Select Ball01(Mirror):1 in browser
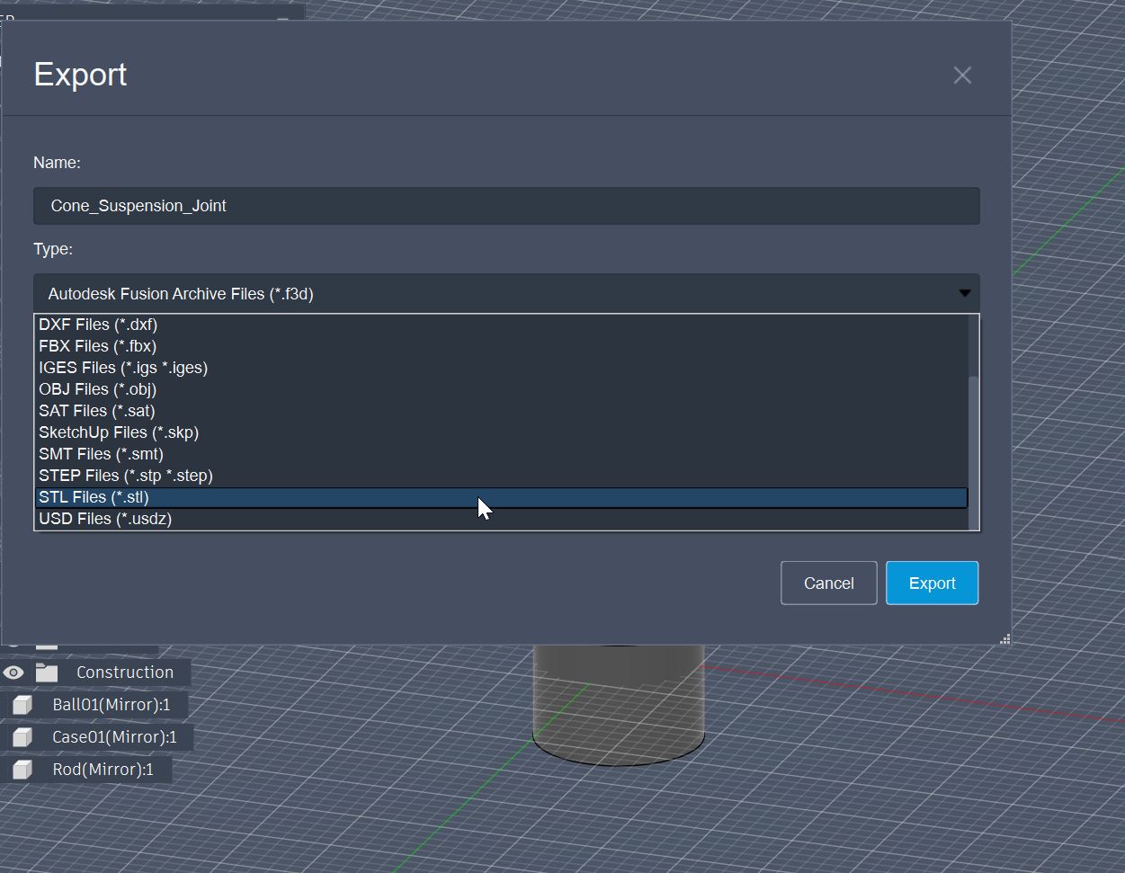This screenshot has width=1125, height=873. (x=112, y=705)
